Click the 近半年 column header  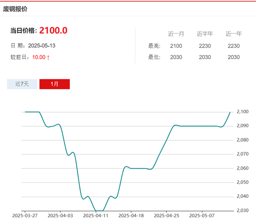point(205,34)
